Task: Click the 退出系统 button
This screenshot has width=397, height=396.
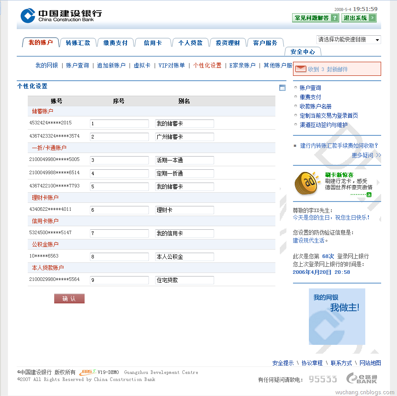Action: [359, 18]
